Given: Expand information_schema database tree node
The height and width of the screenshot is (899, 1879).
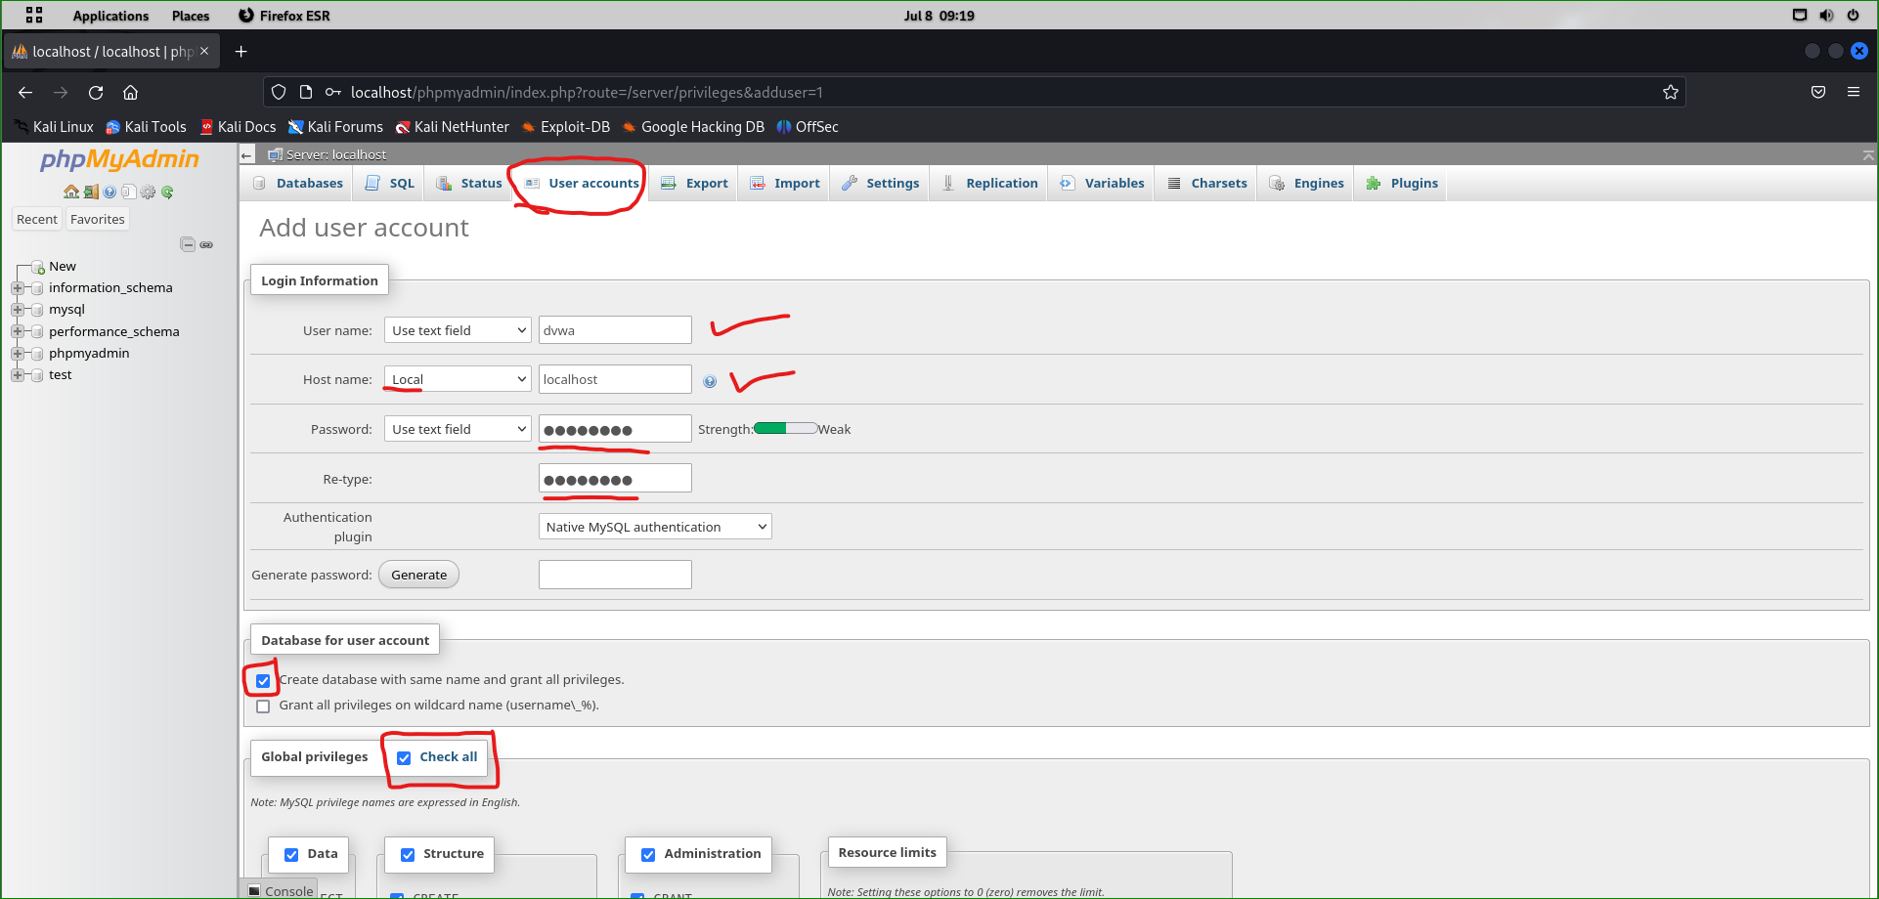Looking at the screenshot, I should point(18,288).
